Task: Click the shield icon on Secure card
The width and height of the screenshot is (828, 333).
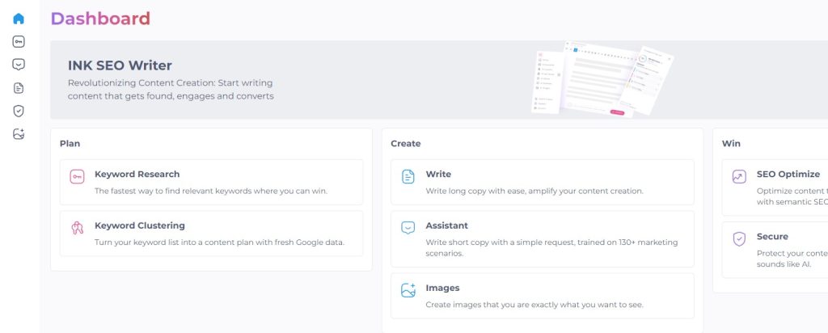Action: pos(739,239)
